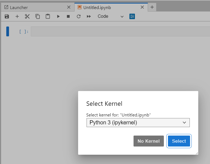This screenshot has height=164, width=210.
Task: Click the save notebook icon
Action: coord(7,16)
